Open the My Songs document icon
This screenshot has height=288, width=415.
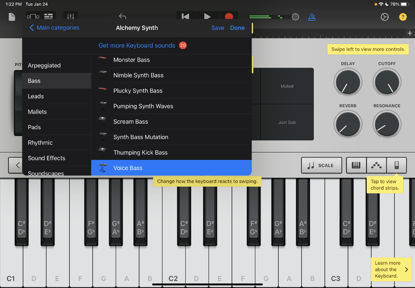(12, 17)
